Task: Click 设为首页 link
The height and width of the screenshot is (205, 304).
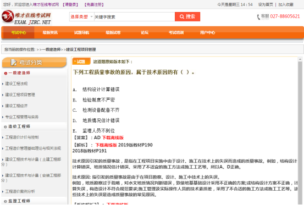Action: point(266,4)
